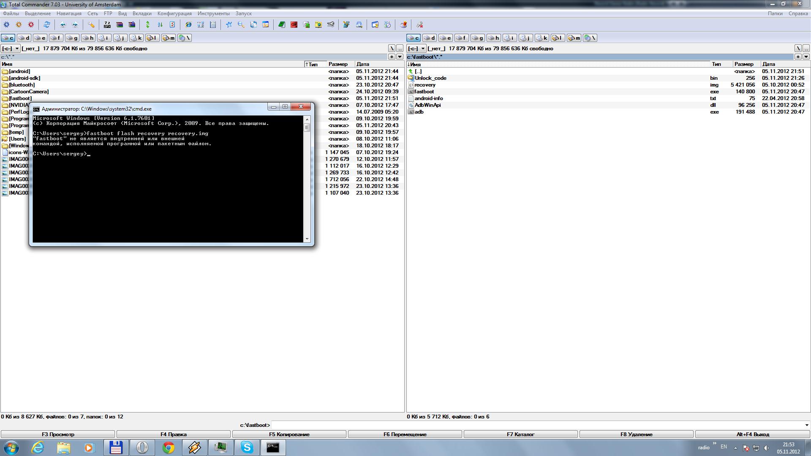Expand command line history dropdown
The width and height of the screenshot is (811, 456).
807,425
